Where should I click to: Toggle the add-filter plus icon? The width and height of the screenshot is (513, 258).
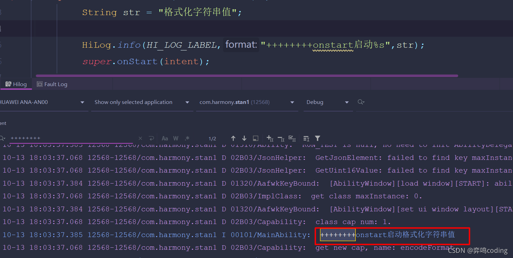coord(269,138)
